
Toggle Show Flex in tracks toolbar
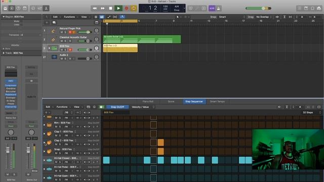tap(115, 17)
